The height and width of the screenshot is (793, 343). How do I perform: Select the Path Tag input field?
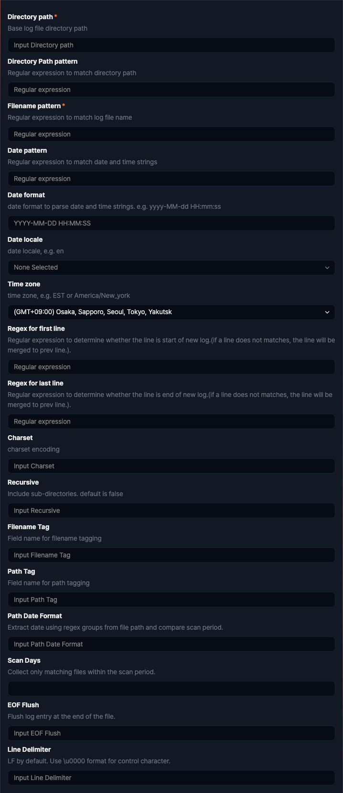[171, 599]
